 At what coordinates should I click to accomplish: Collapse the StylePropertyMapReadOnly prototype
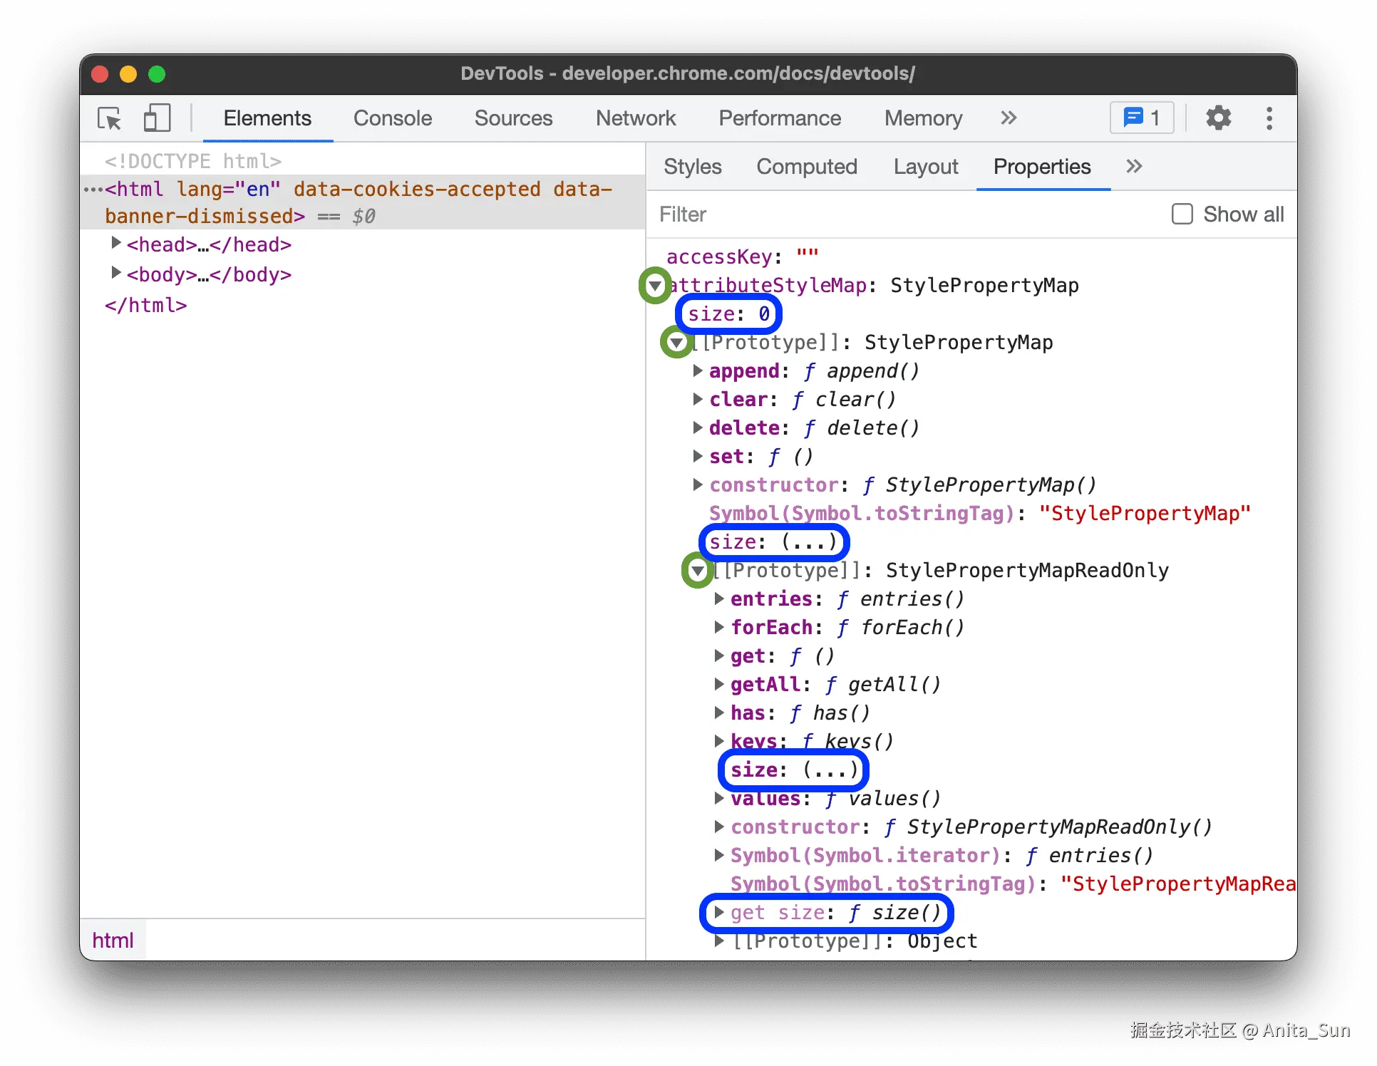(698, 571)
